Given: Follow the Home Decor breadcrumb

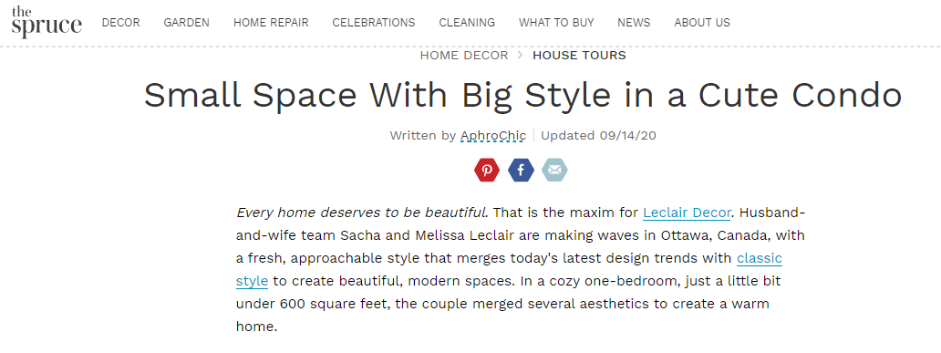Looking at the screenshot, I should pyautogui.click(x=464, y=56).
